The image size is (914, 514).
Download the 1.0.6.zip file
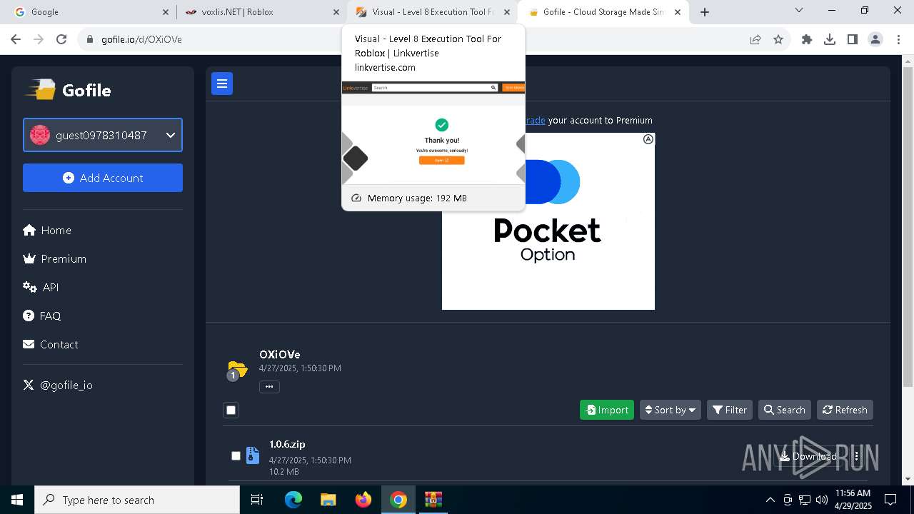(x=808, y=456)
